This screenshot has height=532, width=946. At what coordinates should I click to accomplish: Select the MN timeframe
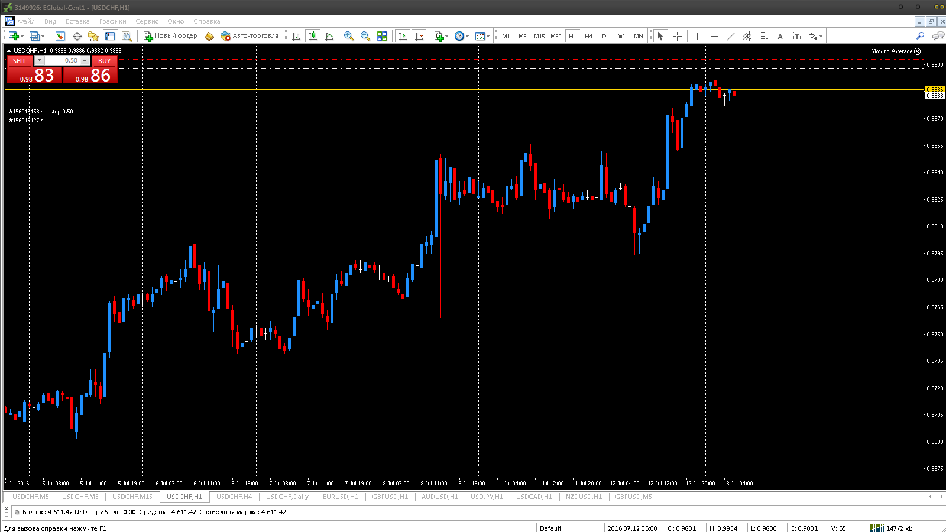click(639, 36)
